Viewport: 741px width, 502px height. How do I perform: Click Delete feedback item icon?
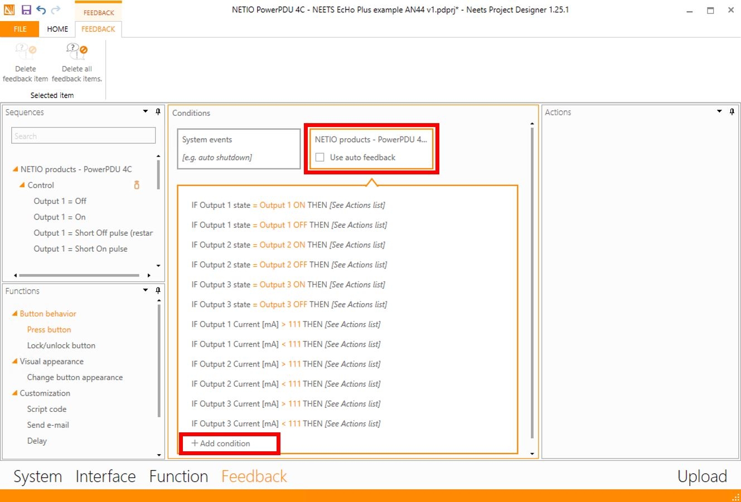coord(26,52)
